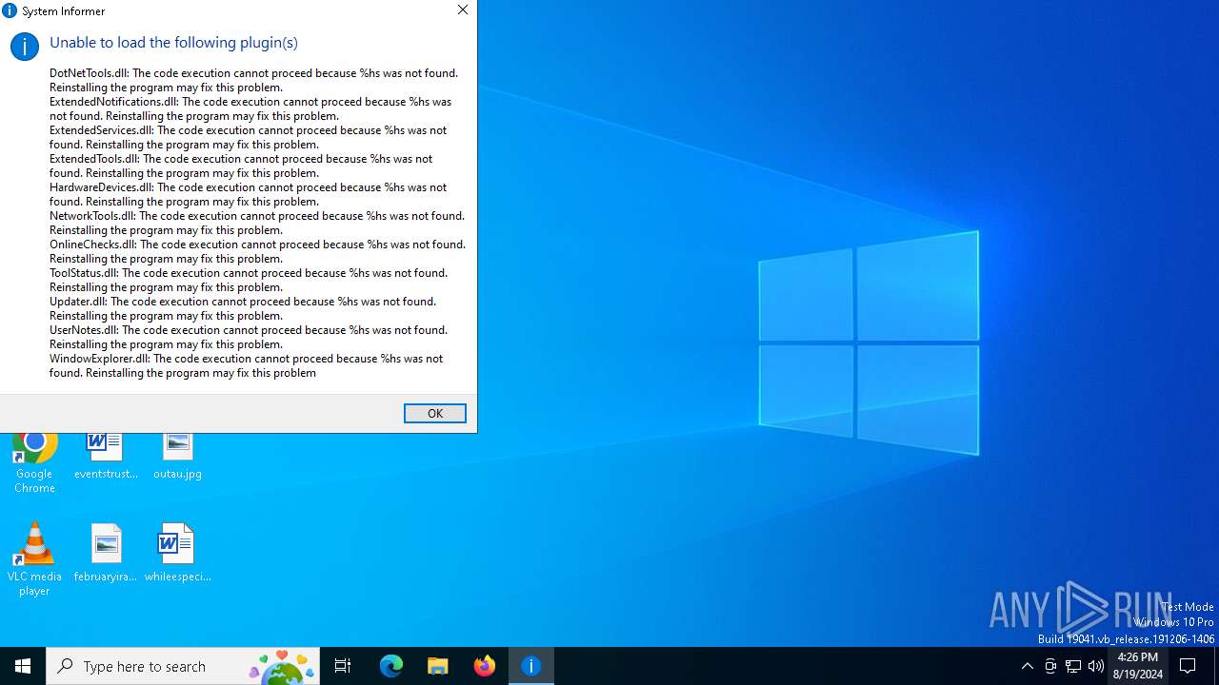This screenshot has height=685, width=1219.
Task: Select the outau.jpg desktop file
Action: [177, 457]
